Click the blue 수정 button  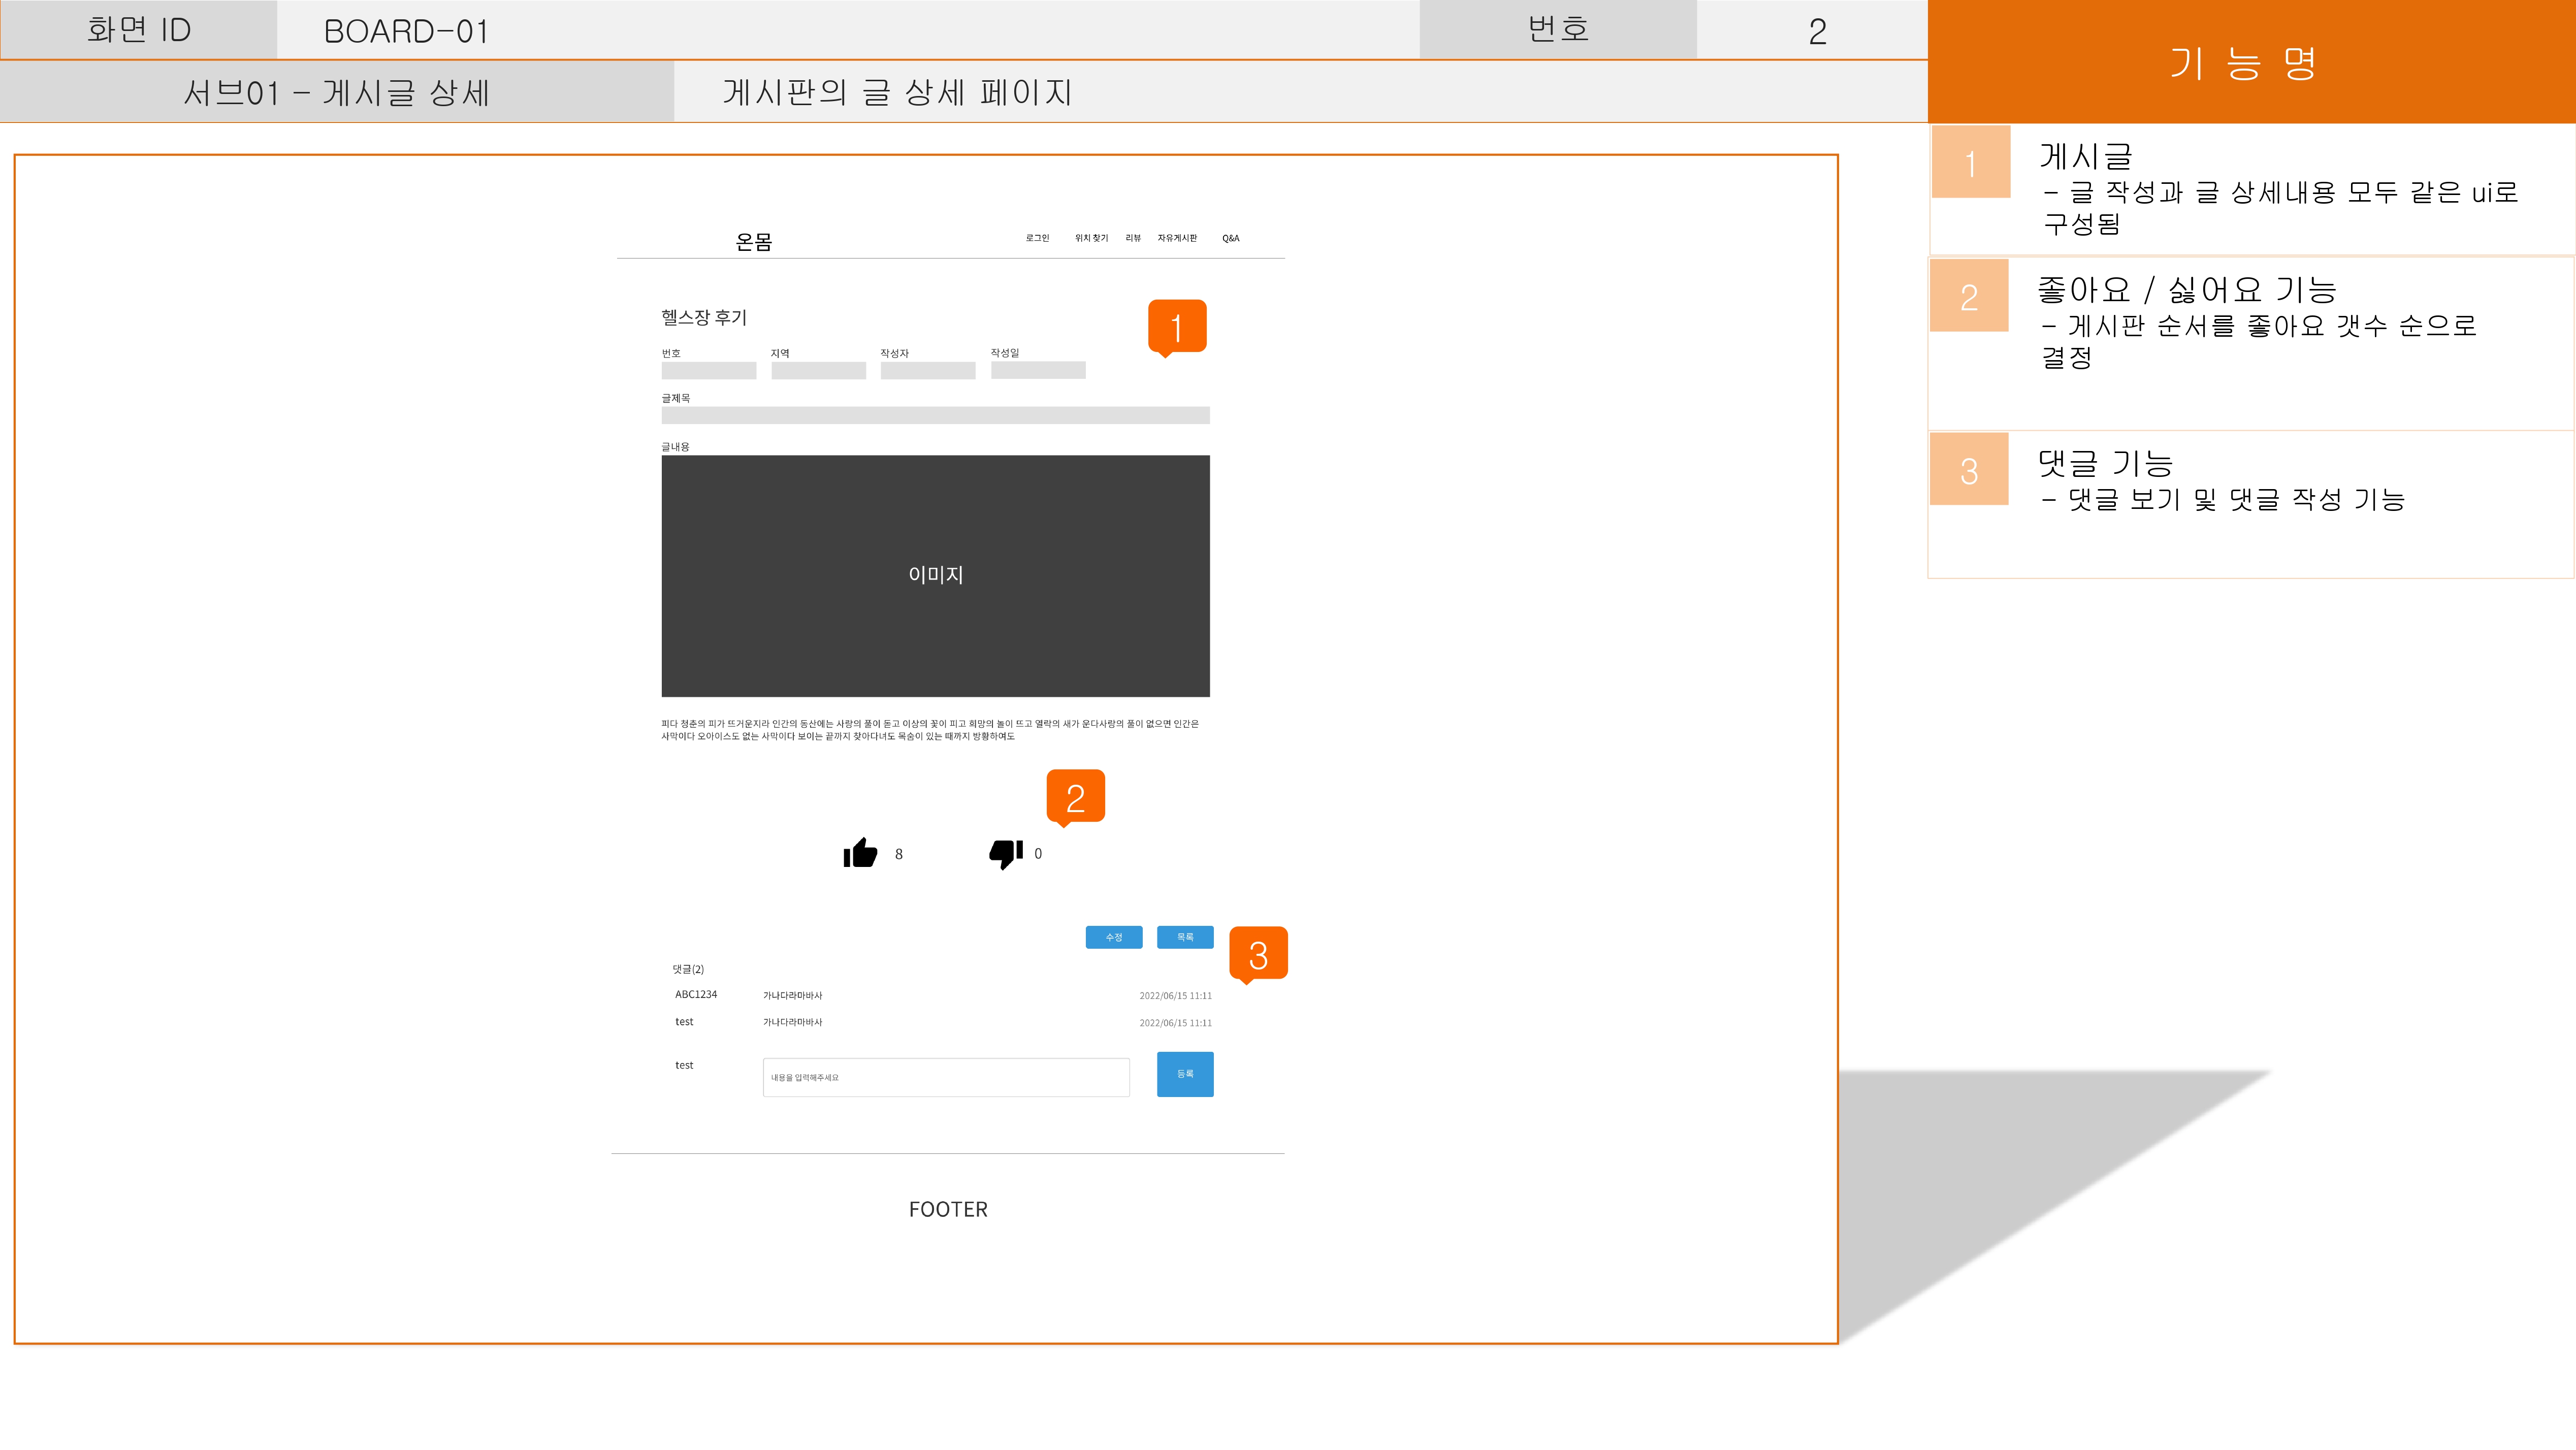pyautogui.click(x=1114, y=937)
